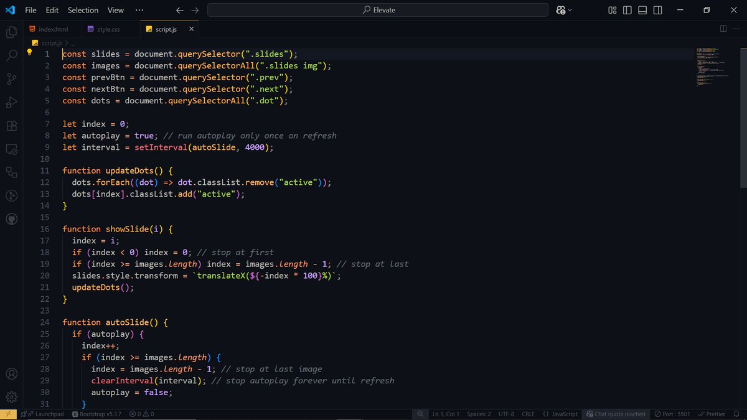747x420 pixels.
Task: Click the 'autoSlide' function name on line 24
Action: (x=127, y=322)
